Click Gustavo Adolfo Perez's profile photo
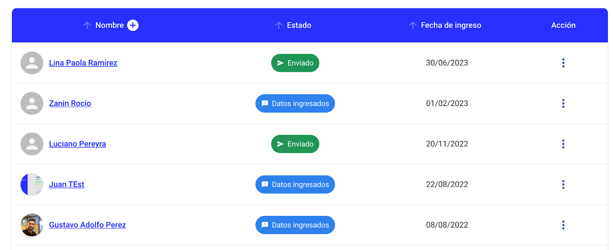This screenshot has width=613, height=250. tap(32, 225)
